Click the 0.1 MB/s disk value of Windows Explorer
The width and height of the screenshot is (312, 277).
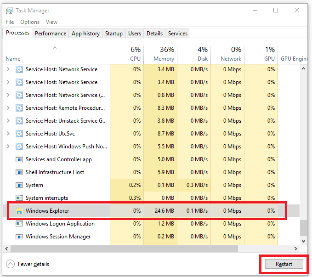tap(197, 211)
